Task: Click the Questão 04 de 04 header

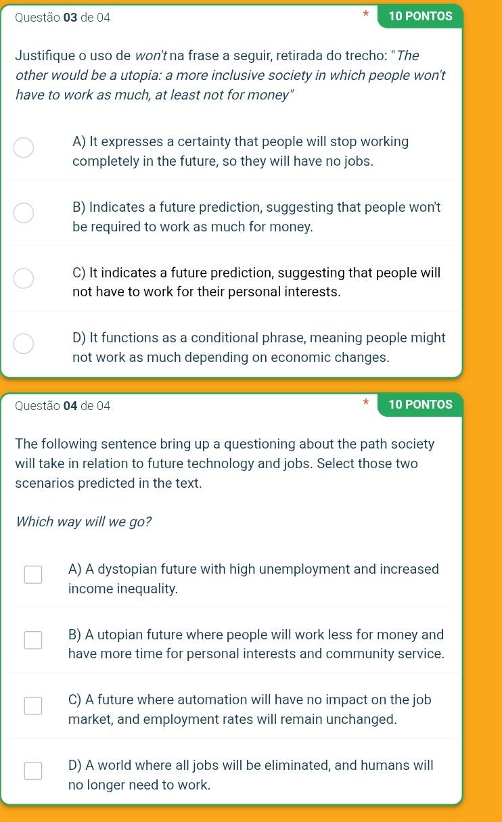Action: (x=63, y=405)
